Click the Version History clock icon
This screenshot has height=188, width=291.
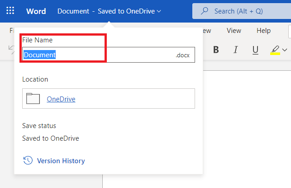tap(28, 160)
